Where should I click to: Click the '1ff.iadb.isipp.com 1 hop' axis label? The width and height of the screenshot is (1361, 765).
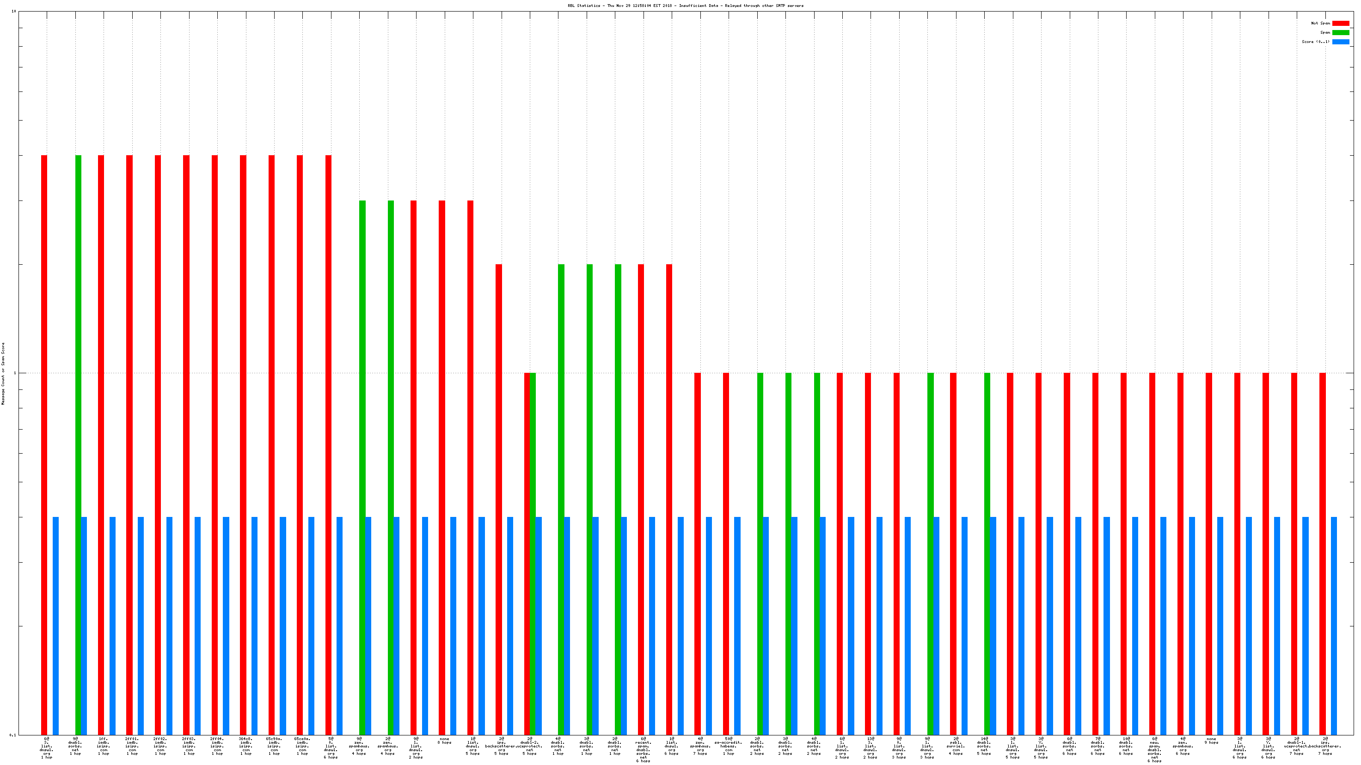[x=104, y=746]
